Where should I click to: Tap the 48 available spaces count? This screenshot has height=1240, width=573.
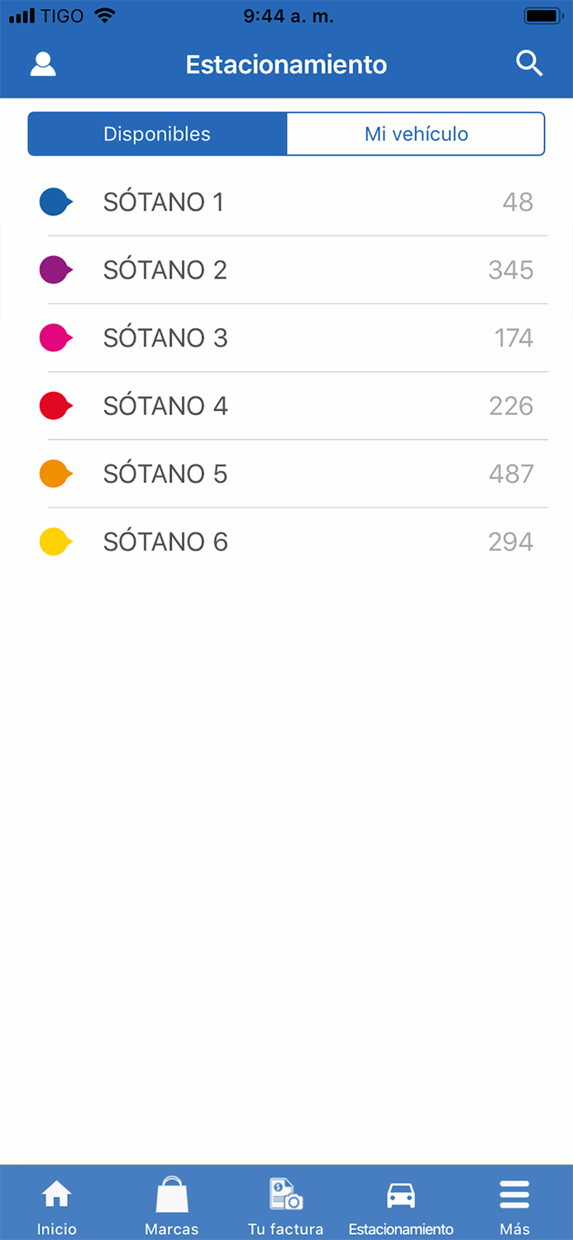518,203
